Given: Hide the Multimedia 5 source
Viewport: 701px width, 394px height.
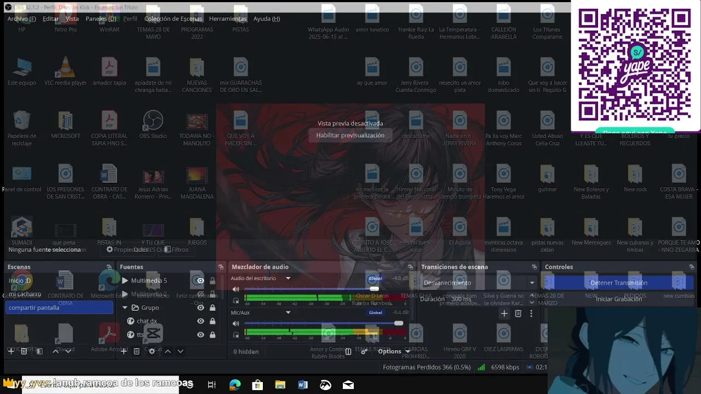Looking at the screenshot, I should pyautogui.click(x=200, y=281).
